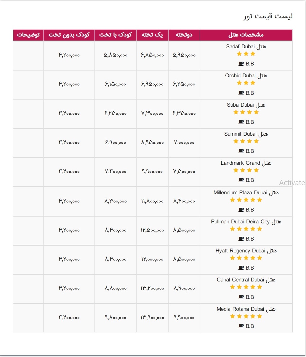Select the یک تخته column header

[152, 35]
